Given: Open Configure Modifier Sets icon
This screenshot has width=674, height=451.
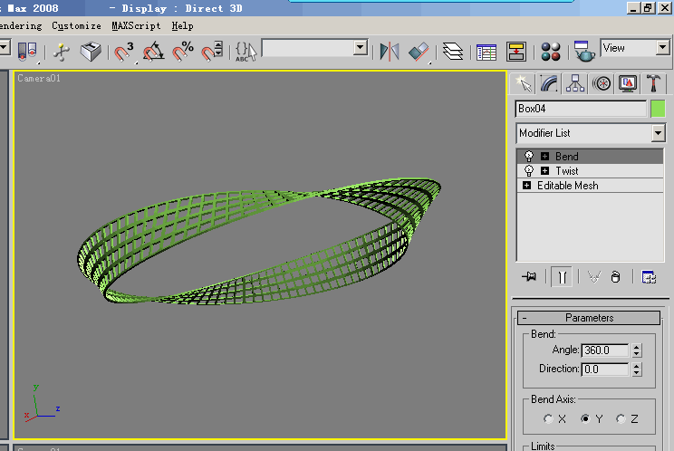Looking at the screenshot, I should tap(649, 277).
